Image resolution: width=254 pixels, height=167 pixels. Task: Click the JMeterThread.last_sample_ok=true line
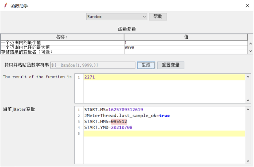pos(127,115)
